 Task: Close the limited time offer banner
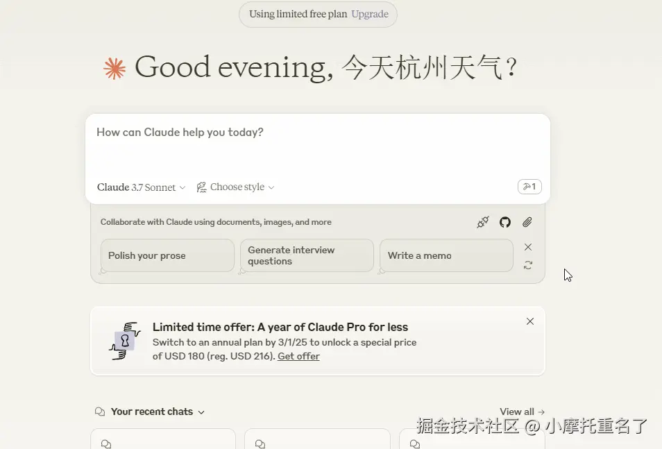pos(530,321)
